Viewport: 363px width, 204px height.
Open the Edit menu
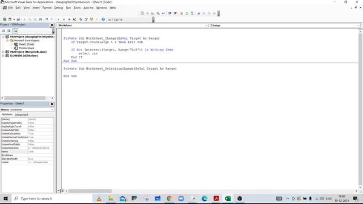point(18,7)
